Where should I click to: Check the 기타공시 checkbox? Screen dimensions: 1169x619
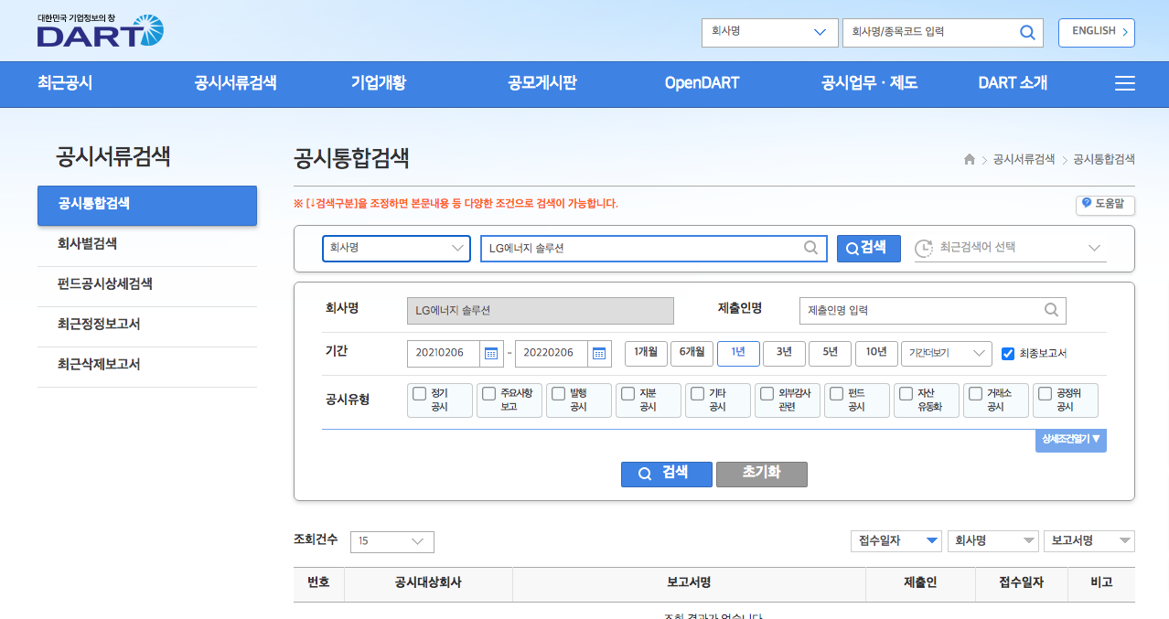coord(697,394)
